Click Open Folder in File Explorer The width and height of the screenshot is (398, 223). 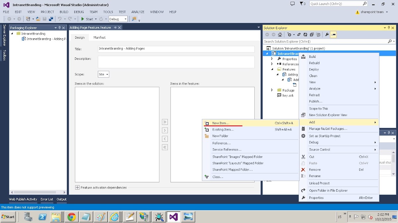tap(339, 190)
